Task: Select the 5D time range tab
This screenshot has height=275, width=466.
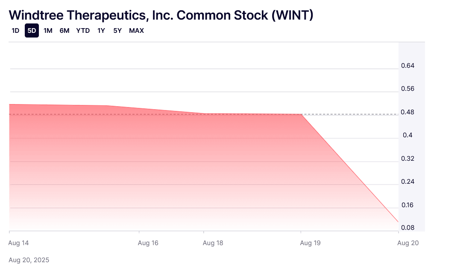Action: pyautogui.click(x=32, y=31)
